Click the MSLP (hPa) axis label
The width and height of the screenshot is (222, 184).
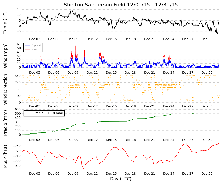[x=5, y=157]
